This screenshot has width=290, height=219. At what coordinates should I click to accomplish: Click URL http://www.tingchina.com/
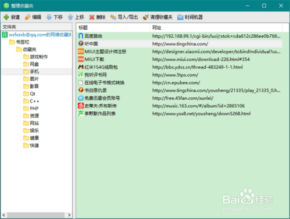pos(180,44)
